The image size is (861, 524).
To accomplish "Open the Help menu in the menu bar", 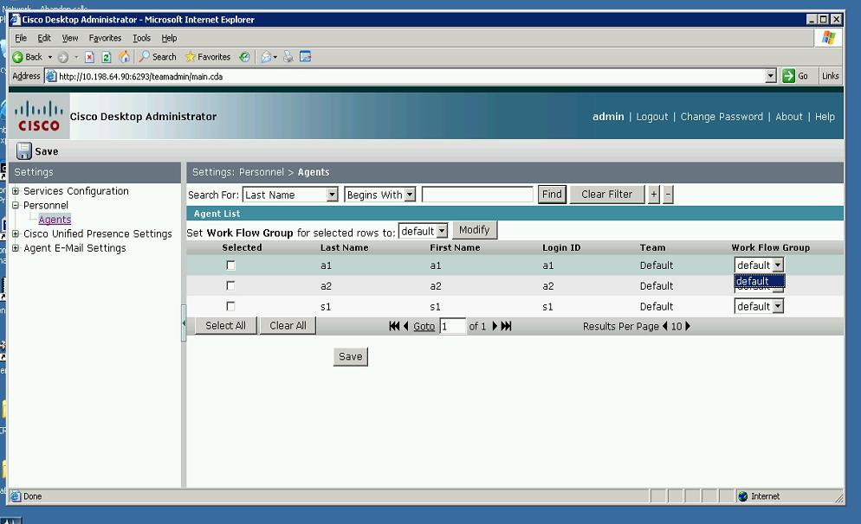I will tap(169, 38).
